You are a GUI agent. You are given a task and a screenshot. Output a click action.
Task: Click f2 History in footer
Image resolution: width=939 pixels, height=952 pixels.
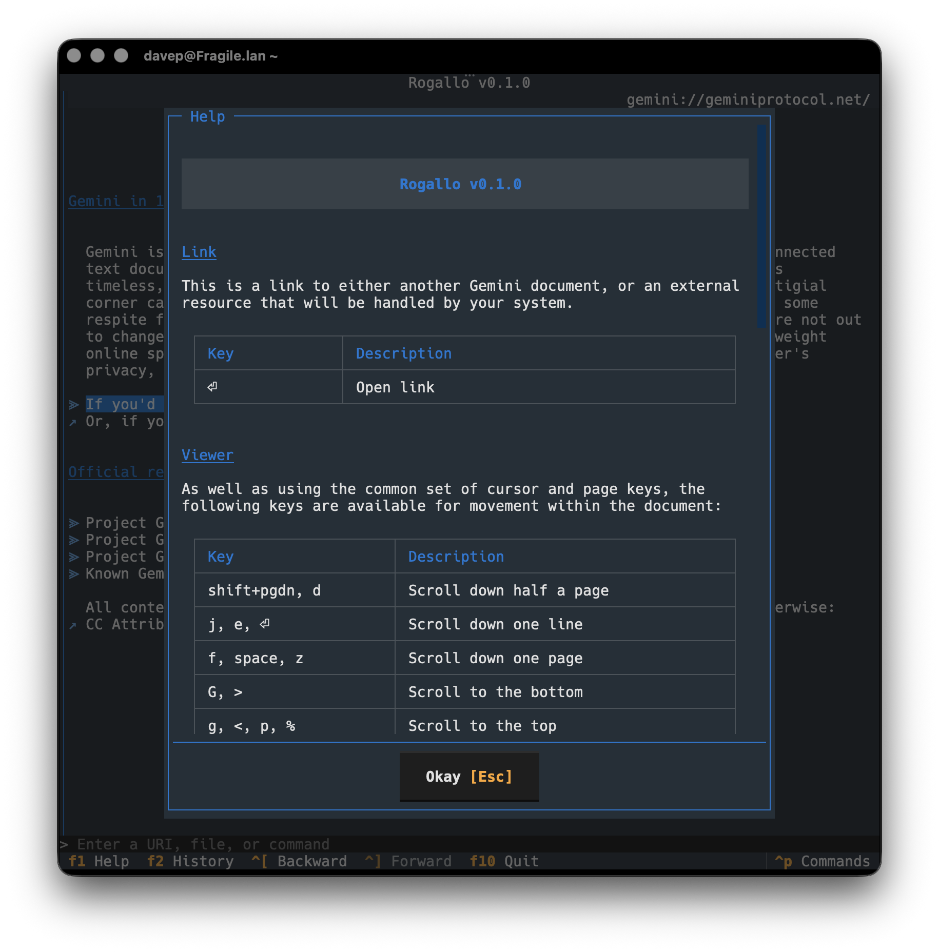[x=190, y=861]
